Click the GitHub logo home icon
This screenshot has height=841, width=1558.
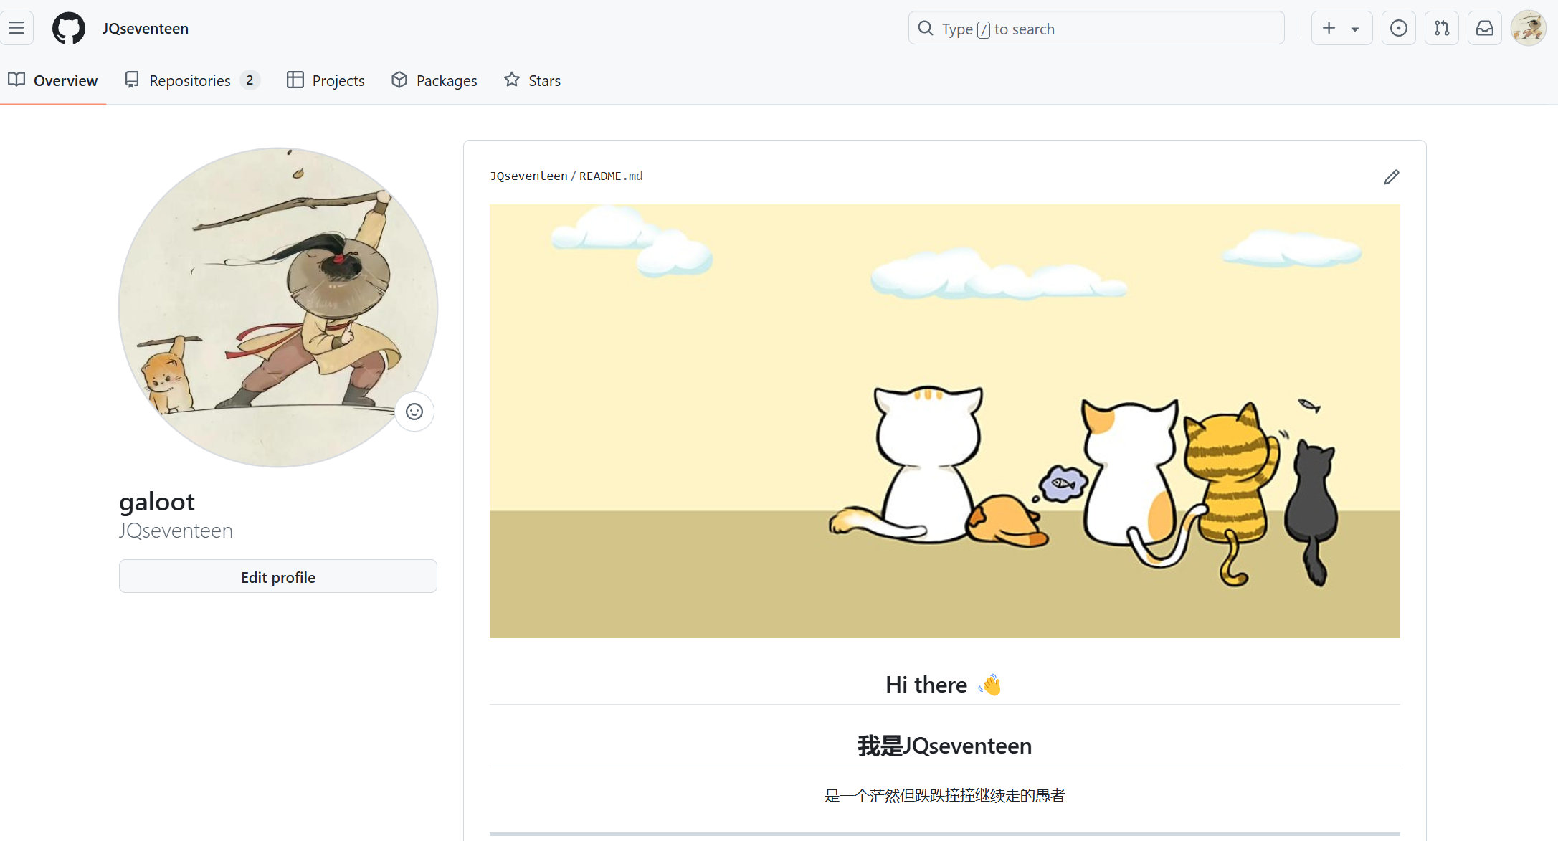click(x=69, y=29)
